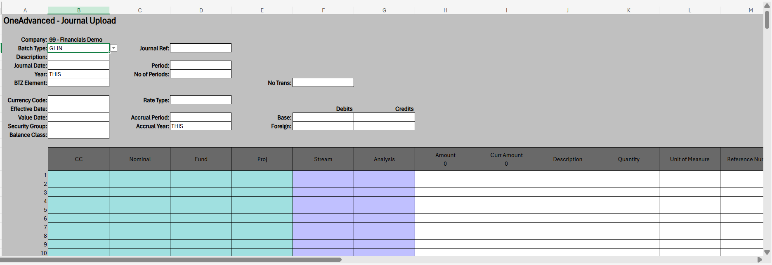Click the vertical scrollbar down arrow
This screenshot has width=772, height=265.
point(767,252)
